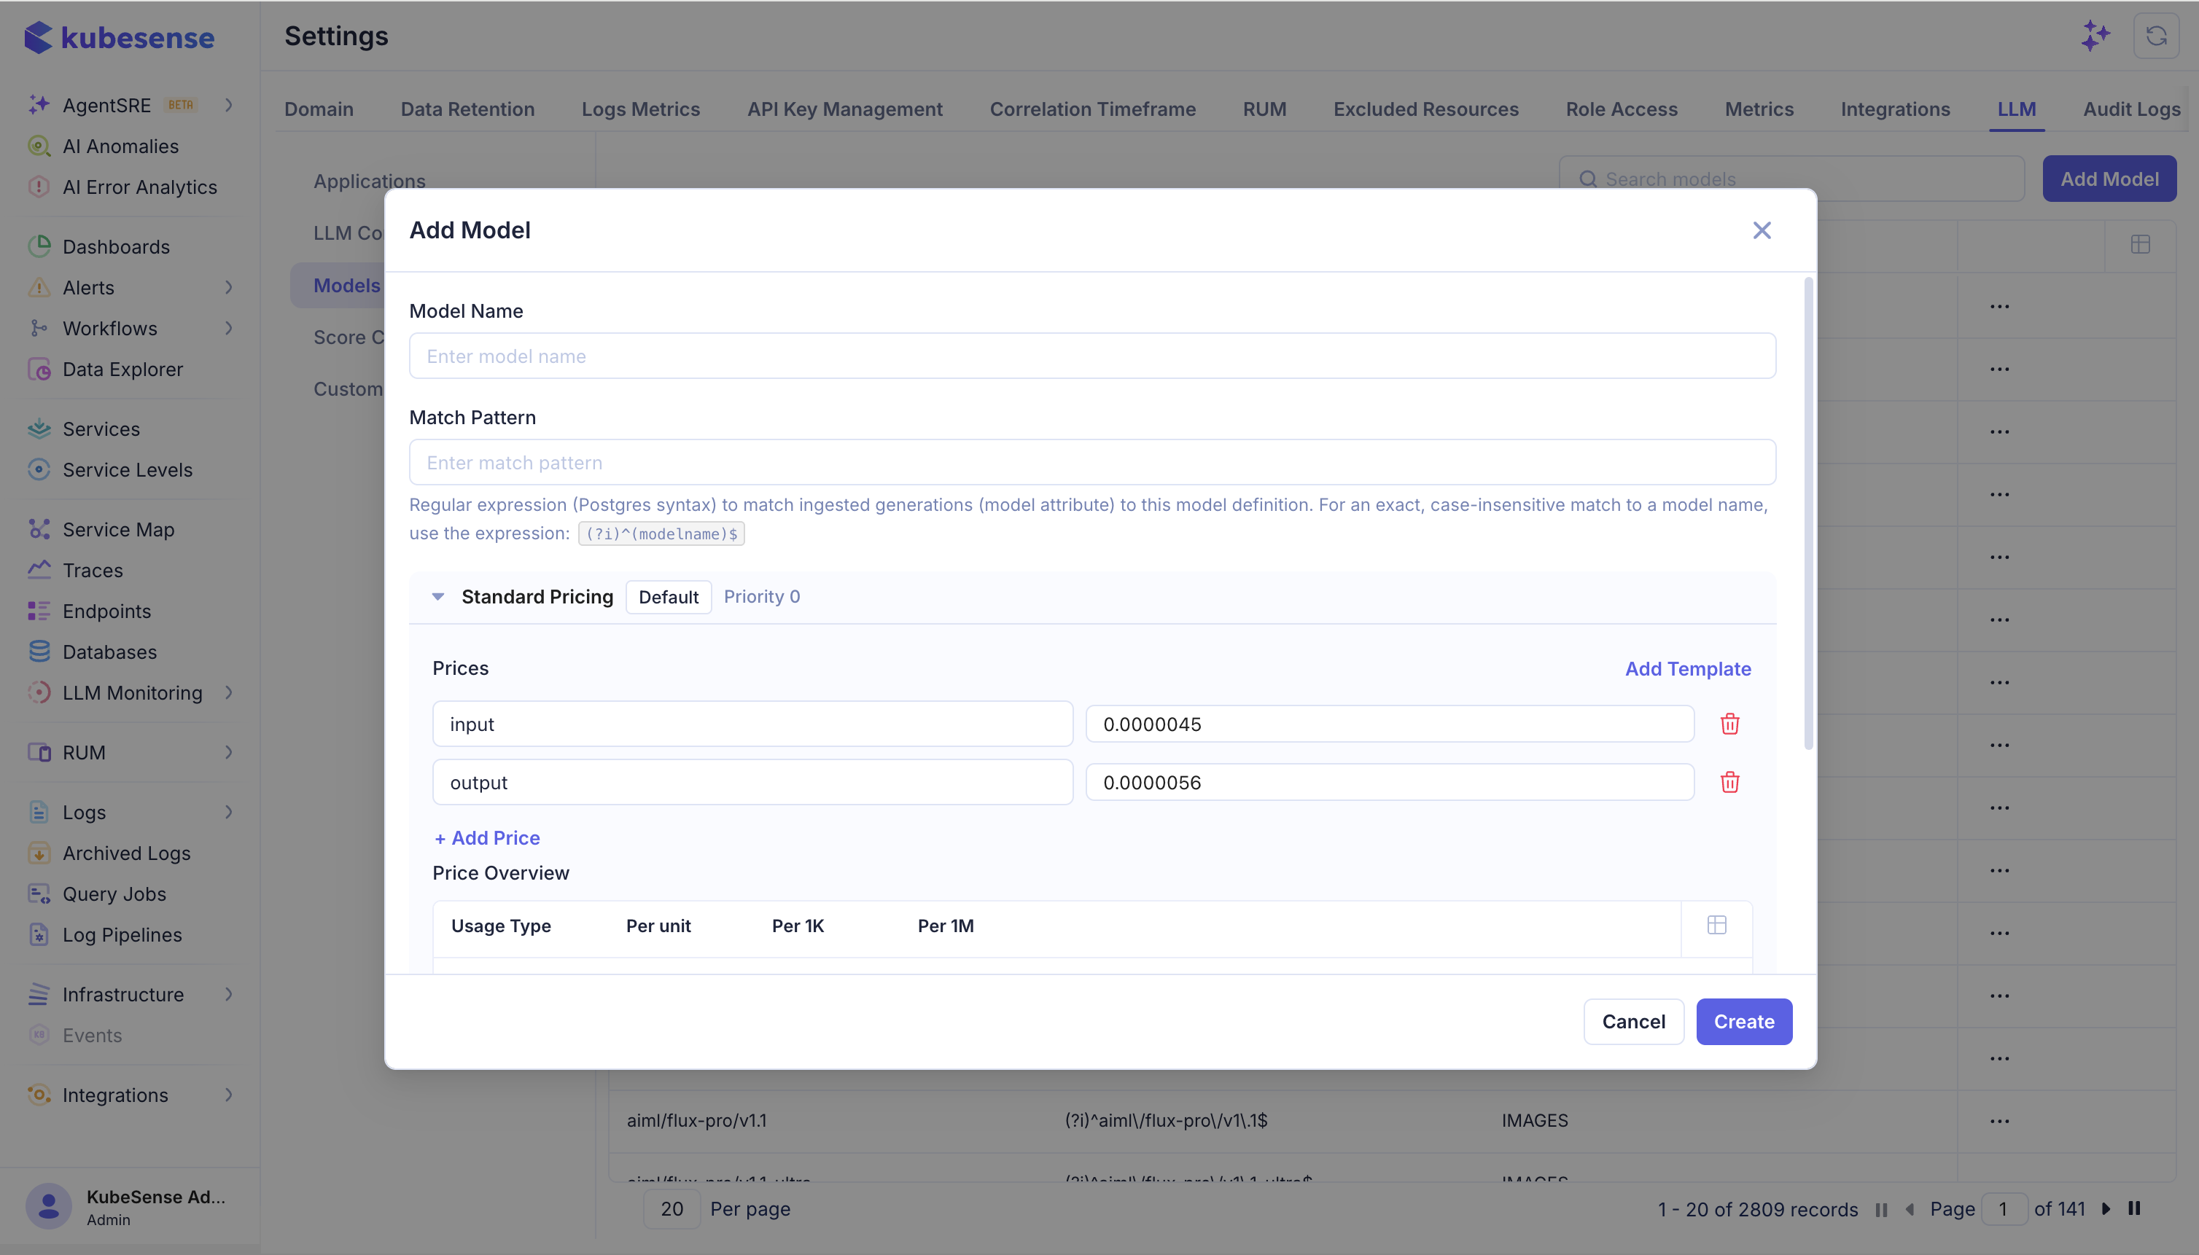The height and width of the screenshot is (1255, 2199).
Task: Open Service Map in sidebar
Action: click(x=118, y=529)
